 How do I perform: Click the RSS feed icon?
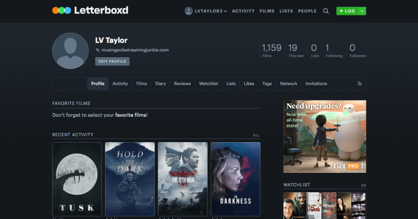[x=360, y=84]
